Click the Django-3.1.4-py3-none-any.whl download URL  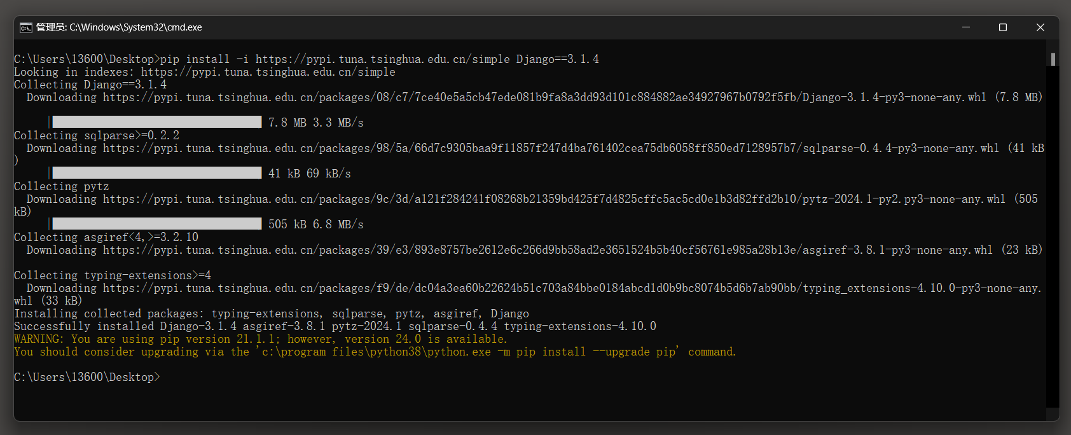click(x=544, y=97)
